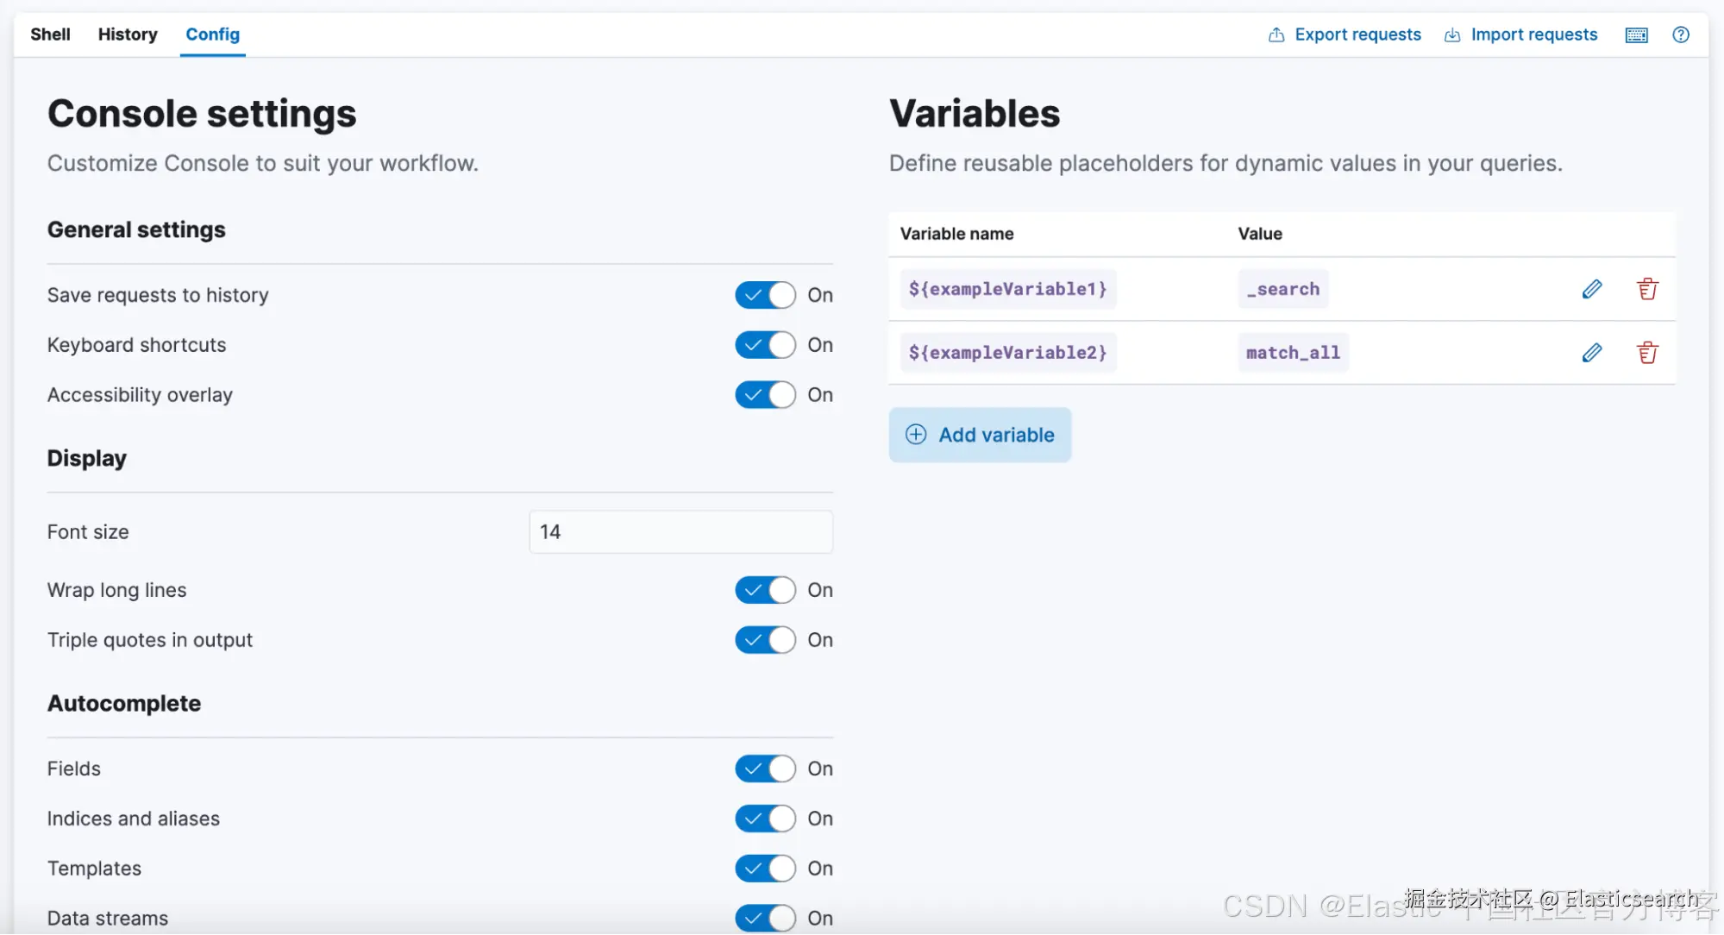Click the delete trash icon for exampleVariable1
1724x935 pixels.
click(1647, 289)
